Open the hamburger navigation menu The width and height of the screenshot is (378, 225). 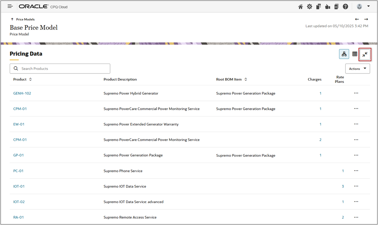coord(10,7)
